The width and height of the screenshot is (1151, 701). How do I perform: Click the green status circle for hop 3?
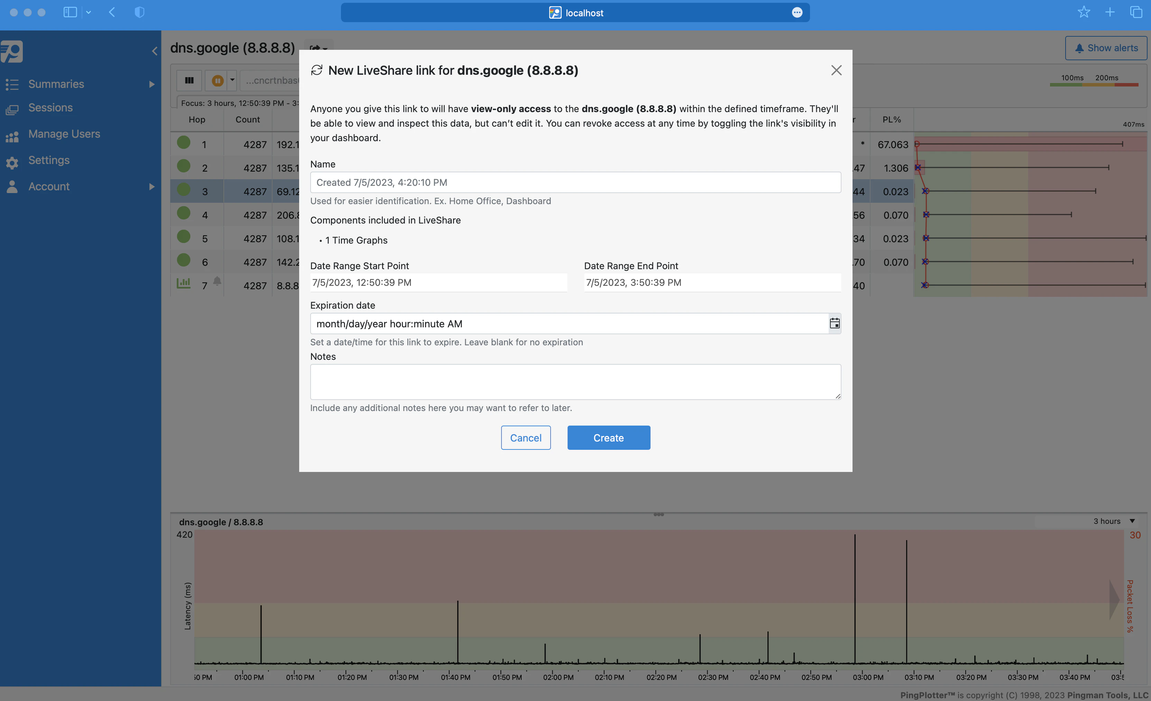pos(184,189)
